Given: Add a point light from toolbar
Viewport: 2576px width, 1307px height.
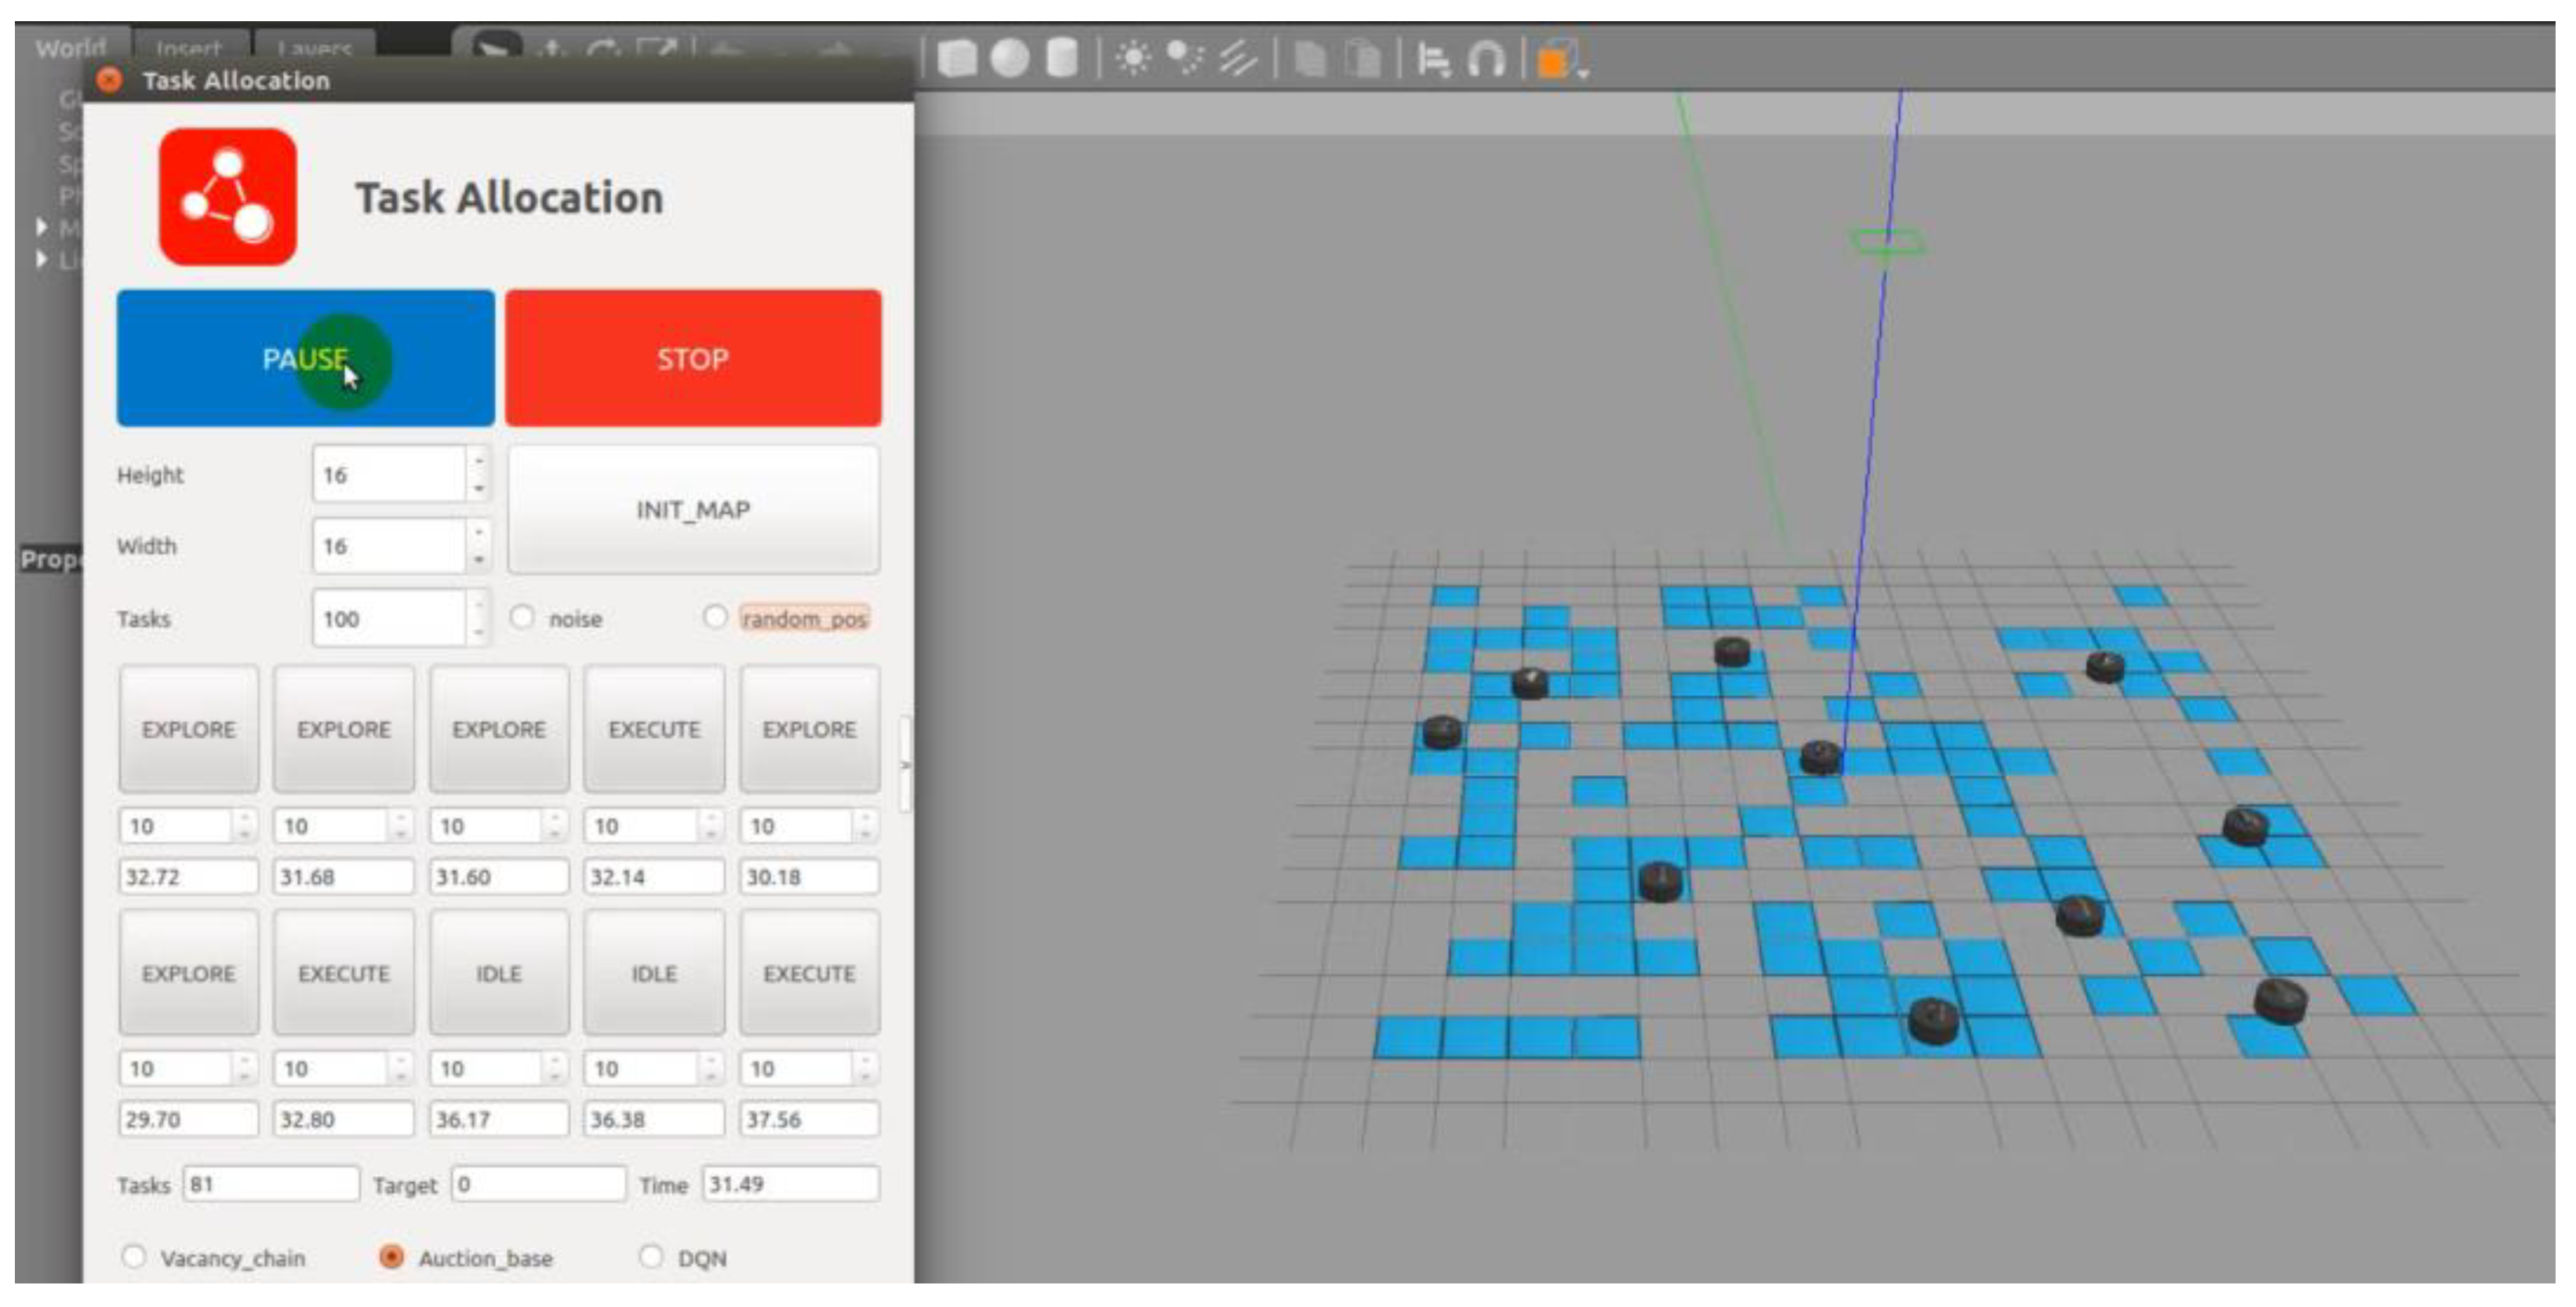Looking at the screenshot, I should point(1133,59).
